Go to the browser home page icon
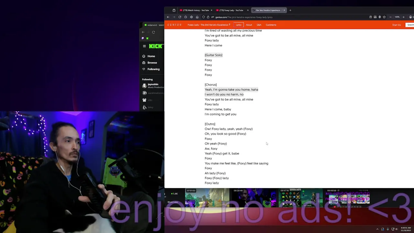The width and height of the screenshot is (414, 233). click(197, 17)
